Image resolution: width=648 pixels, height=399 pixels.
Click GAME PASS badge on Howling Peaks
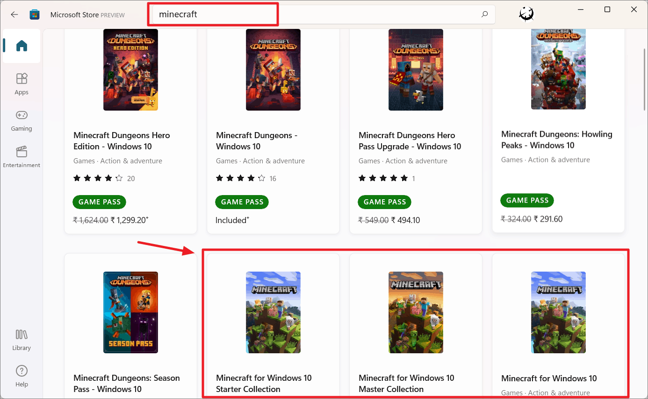(527, 201)
